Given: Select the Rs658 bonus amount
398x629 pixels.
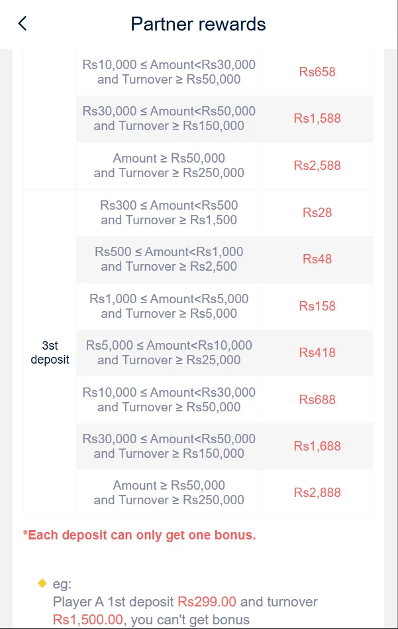Looking at the screenshot, I should 317,72.
